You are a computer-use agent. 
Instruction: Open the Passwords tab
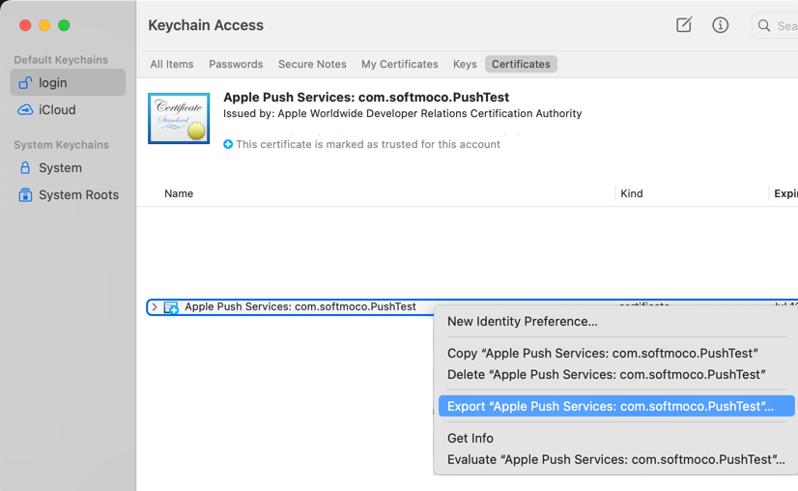click(236, 65)
